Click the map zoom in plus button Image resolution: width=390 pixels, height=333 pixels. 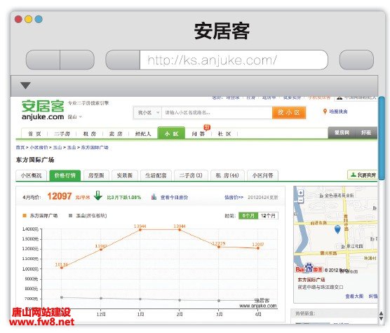(x=301, y=193)
